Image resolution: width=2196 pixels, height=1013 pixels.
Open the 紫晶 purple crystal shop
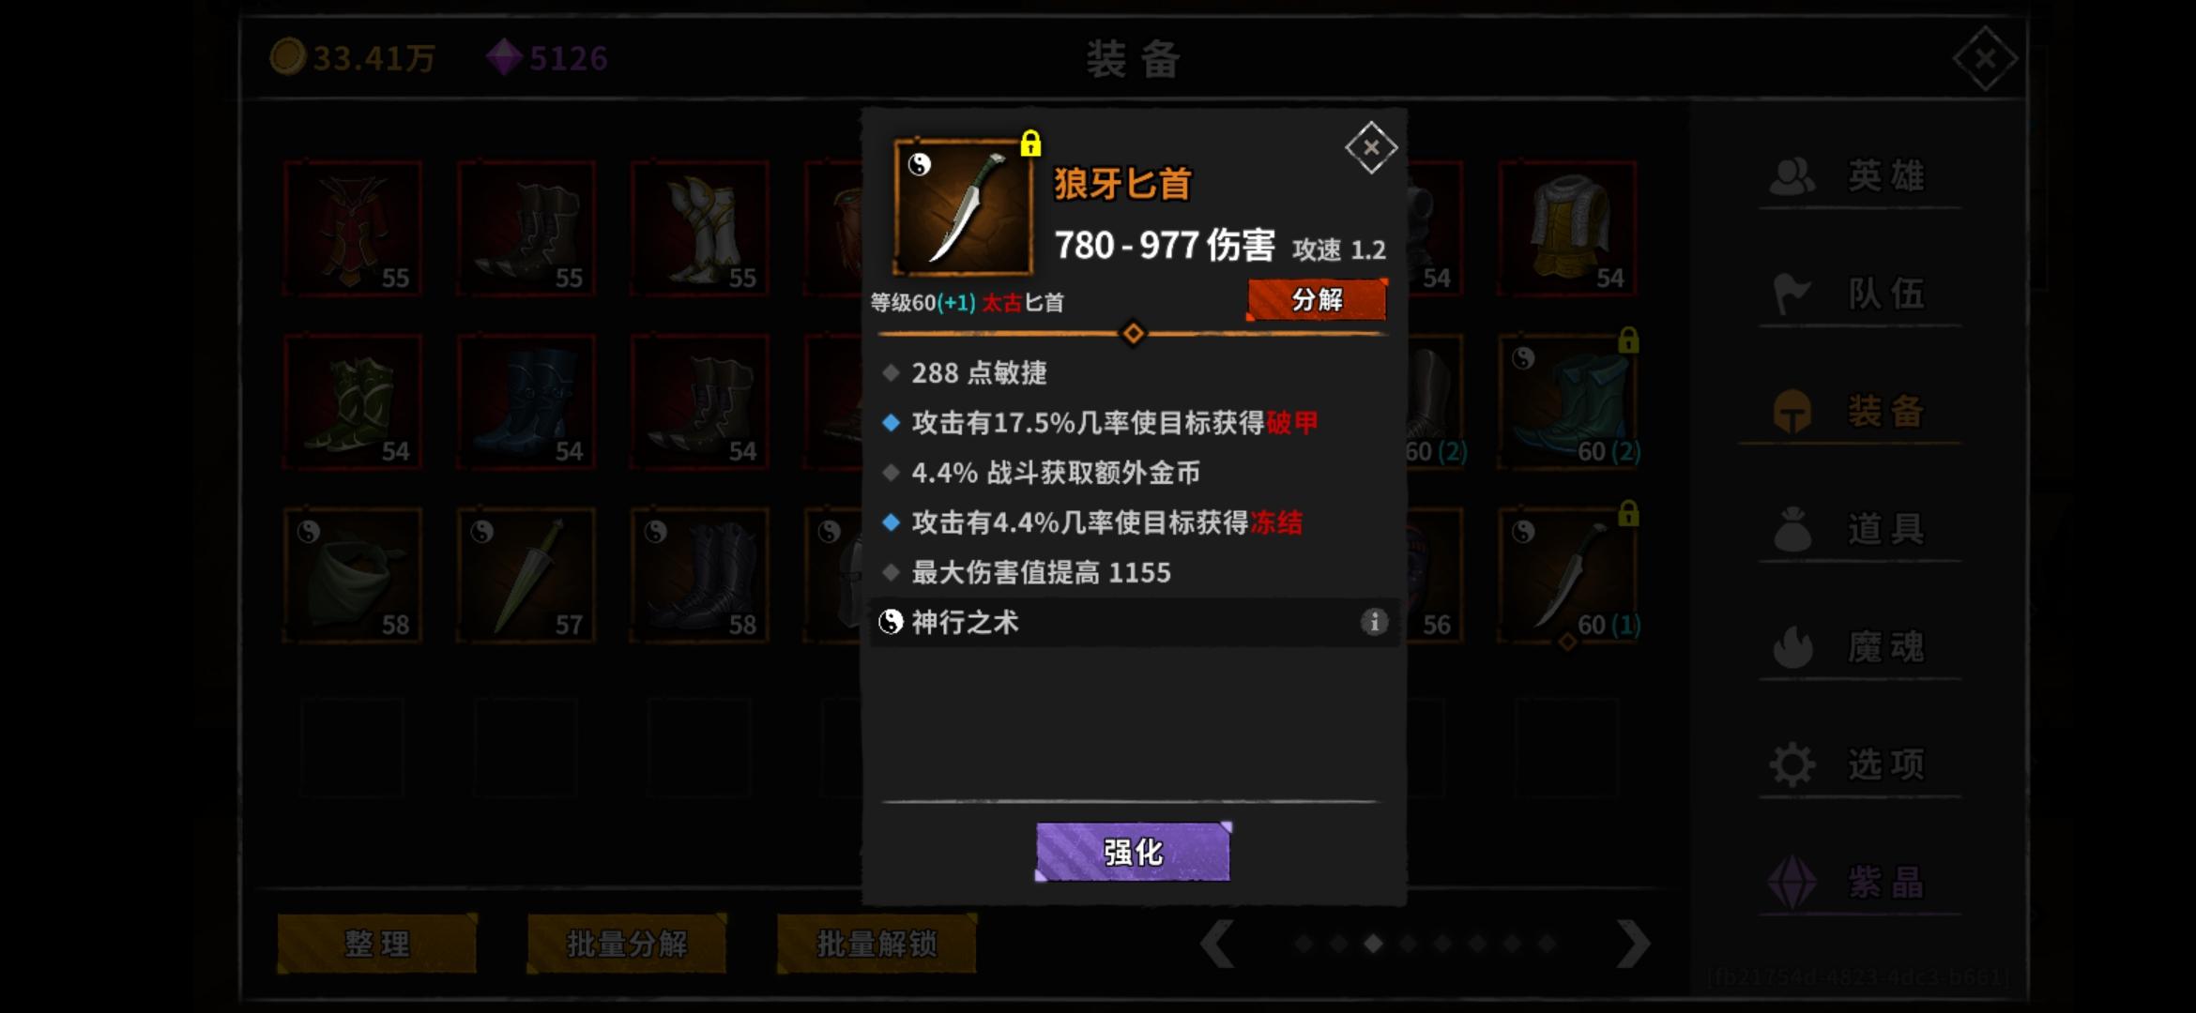coord(1851,883)
